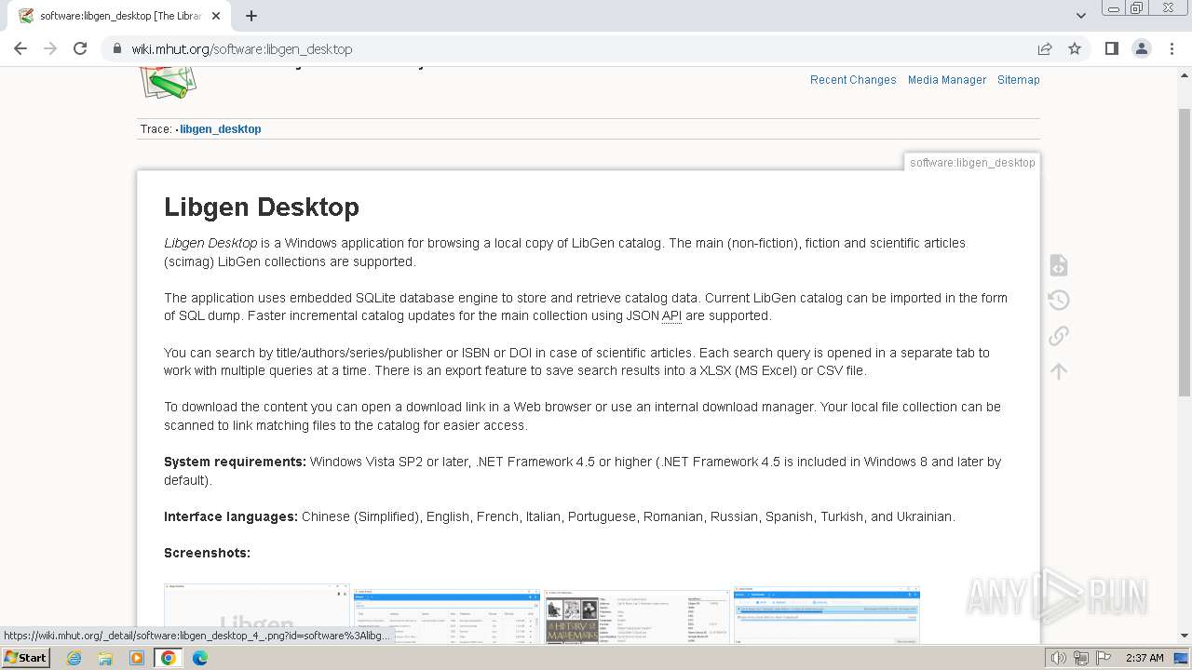
Task: Click the API abbreviation in the text
Action: (x=671, y=316)
